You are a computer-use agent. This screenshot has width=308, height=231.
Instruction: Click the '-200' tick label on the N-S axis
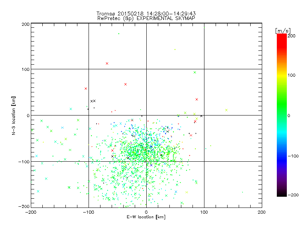(x=24, y=206)
